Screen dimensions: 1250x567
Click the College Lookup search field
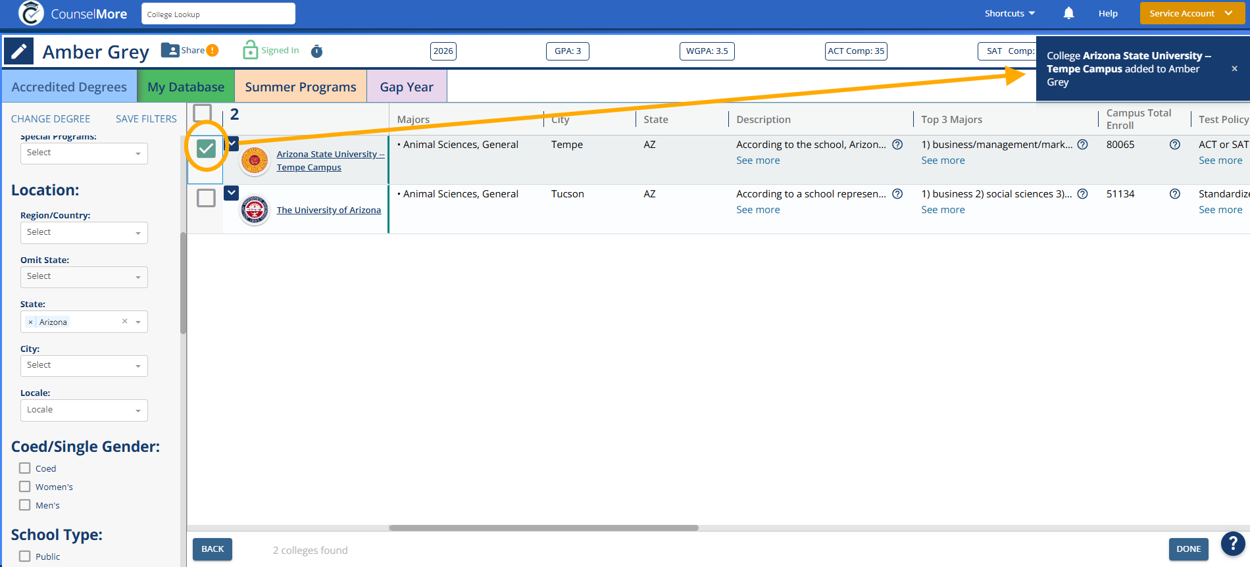218,14
